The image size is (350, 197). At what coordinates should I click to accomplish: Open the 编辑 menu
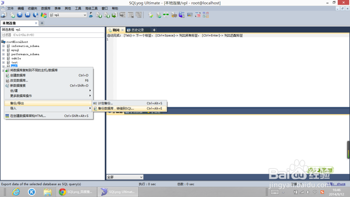[x=21, y=8]
